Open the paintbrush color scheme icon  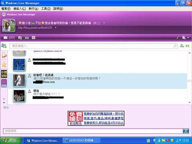(x=177, y=38)
